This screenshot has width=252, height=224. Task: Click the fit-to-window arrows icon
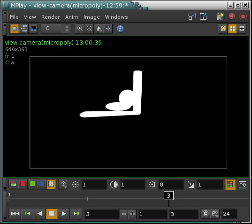tap(108, 29)
